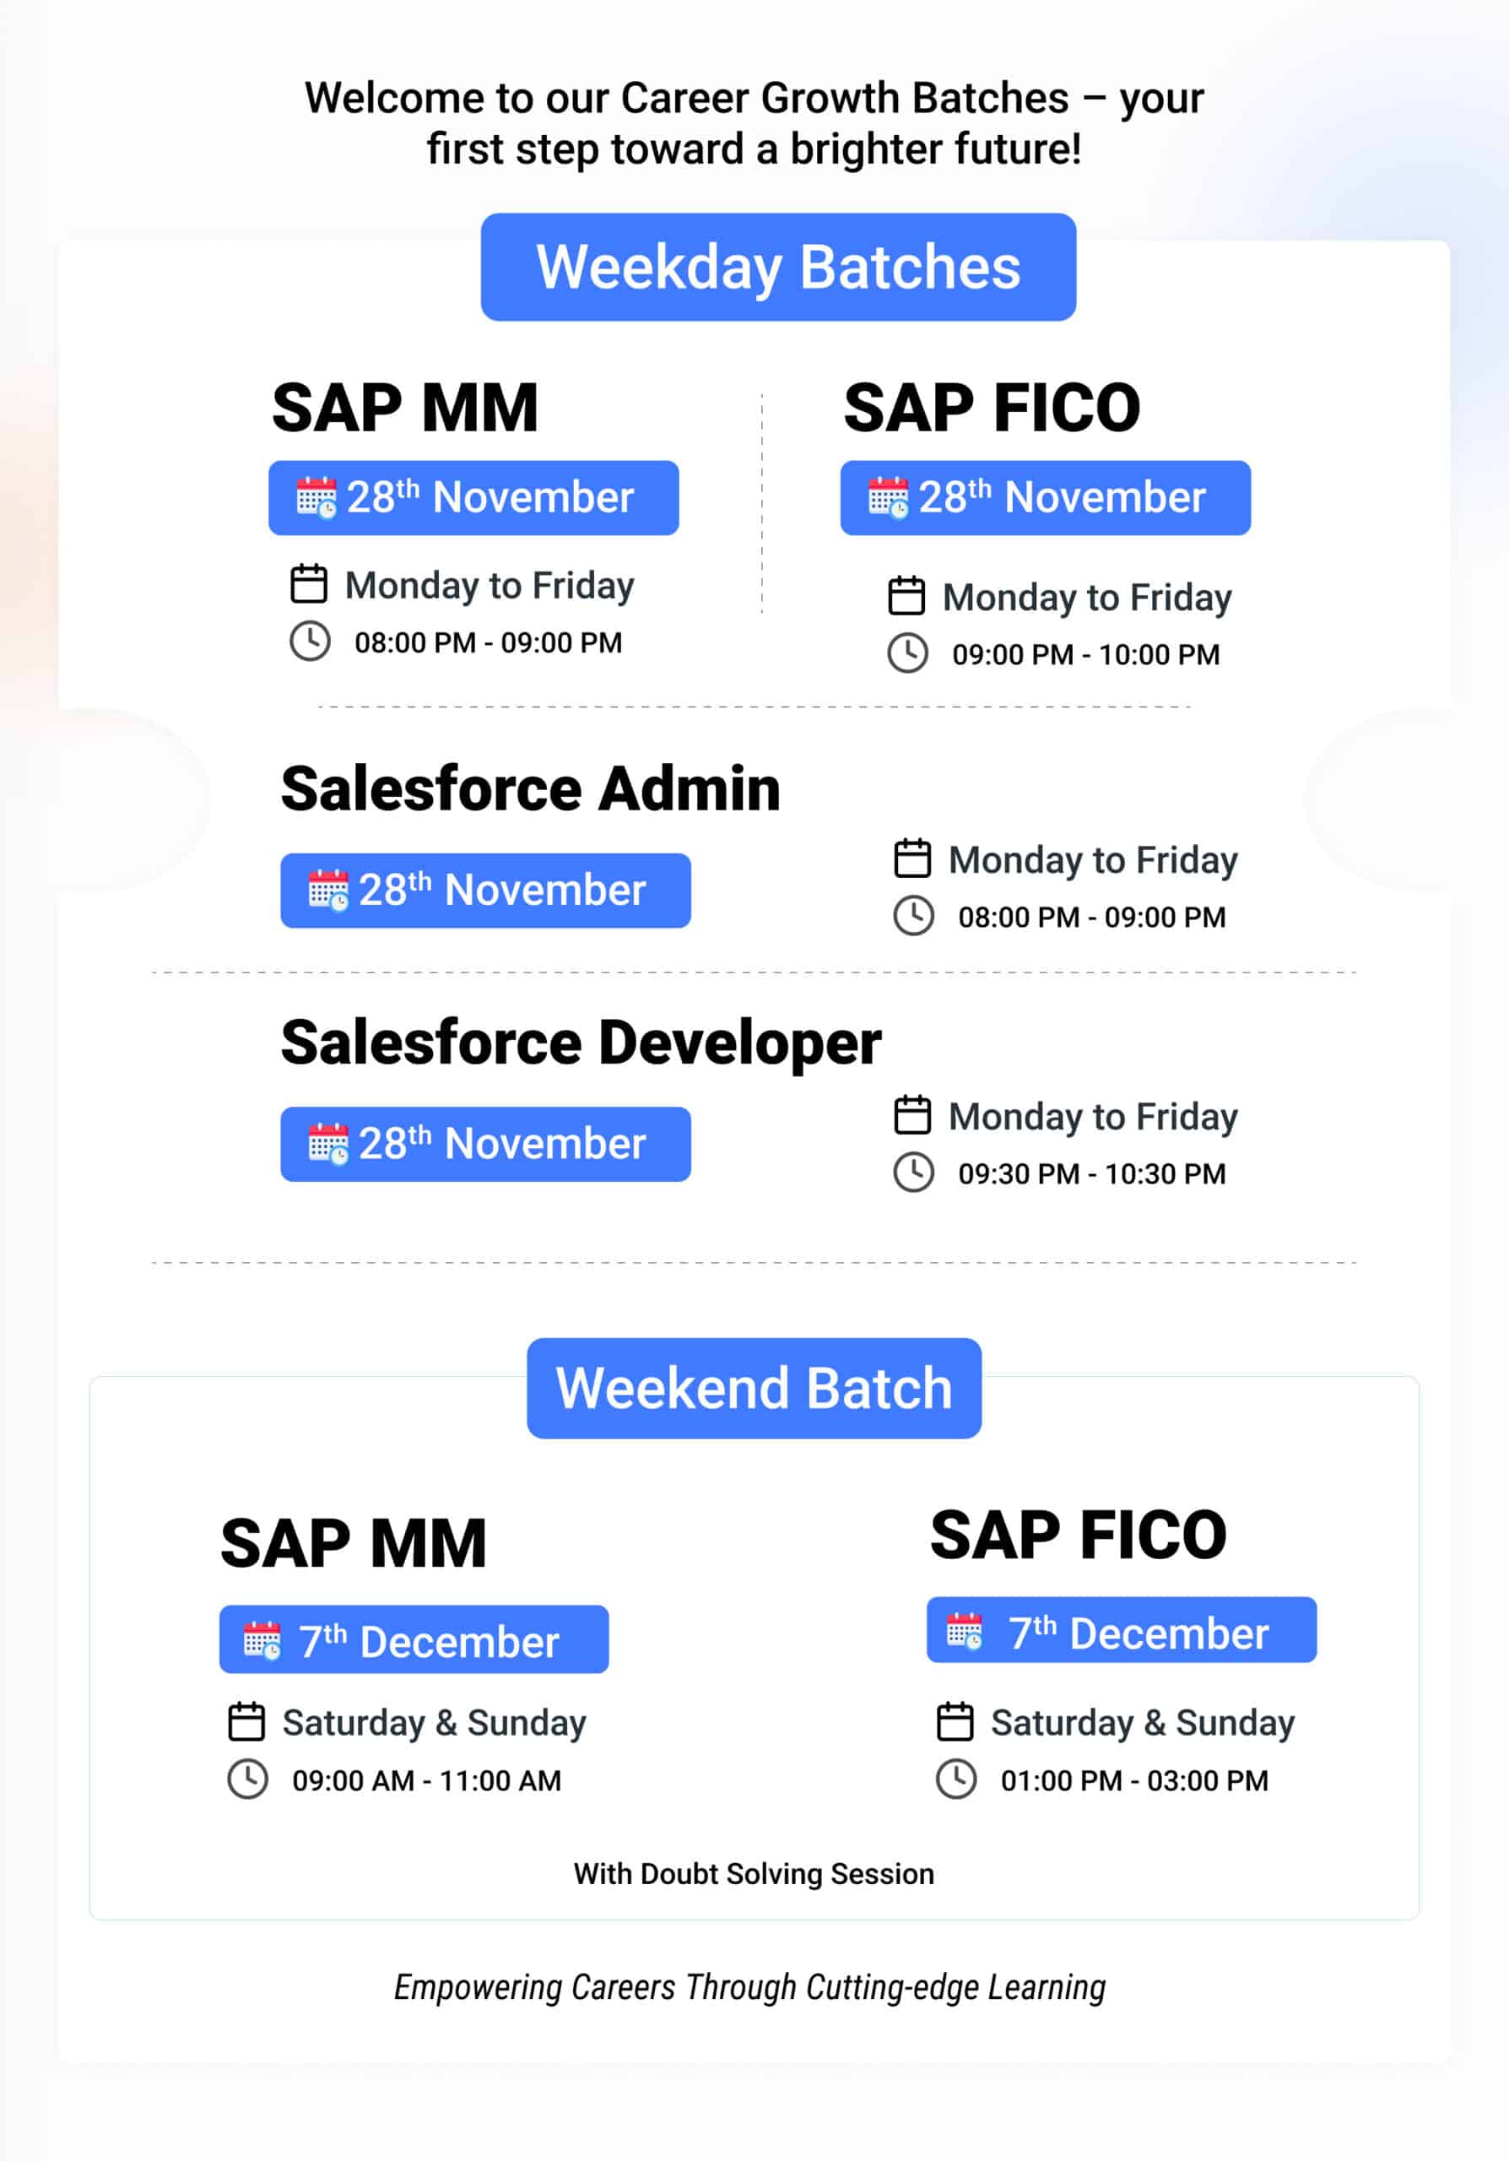The width and height of the screenshot is (1509, 2161).
Task: Click the calendar icon beside Salesforce Developer's Monday to Friday
Action: (x=912, y=1115)
